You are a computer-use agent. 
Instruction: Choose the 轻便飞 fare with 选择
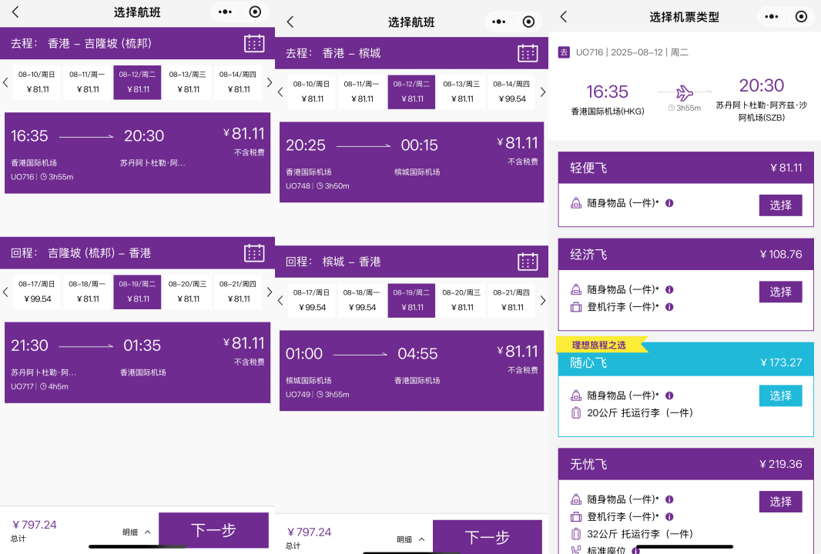(781, 205)
